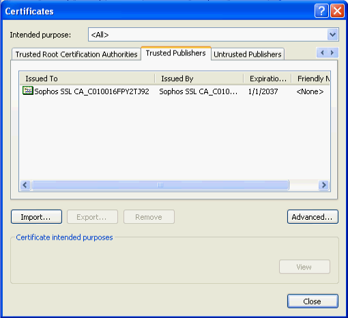Click the Export... button
The image size is (348, 318).
click(92, 217)
